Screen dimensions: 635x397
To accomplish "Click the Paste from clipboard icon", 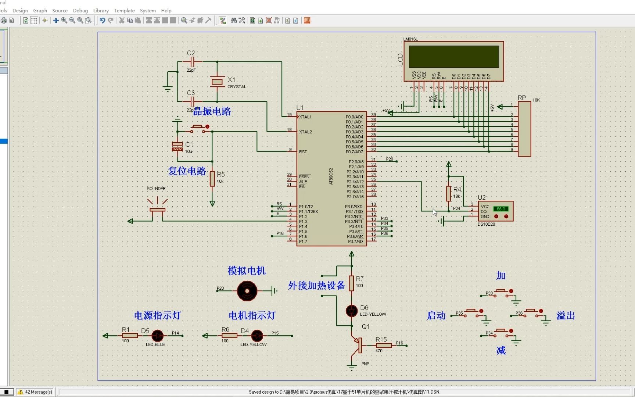I will 138,21.
